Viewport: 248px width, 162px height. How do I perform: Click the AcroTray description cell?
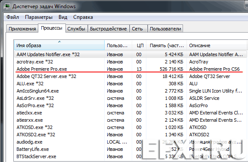(198, 62)
